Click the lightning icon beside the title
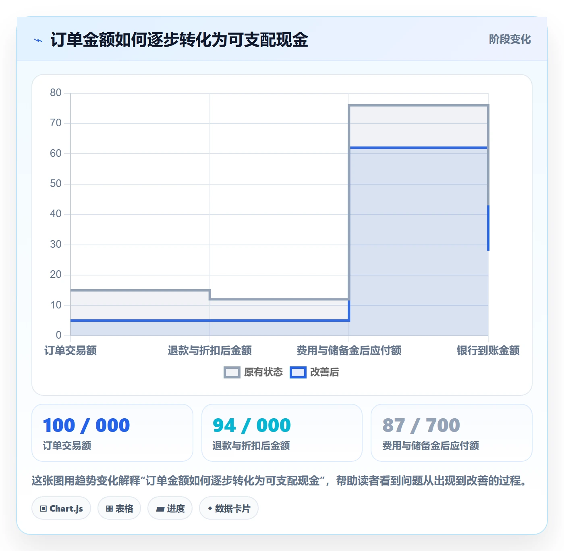 pyautogui.click(x=38, y=40)
